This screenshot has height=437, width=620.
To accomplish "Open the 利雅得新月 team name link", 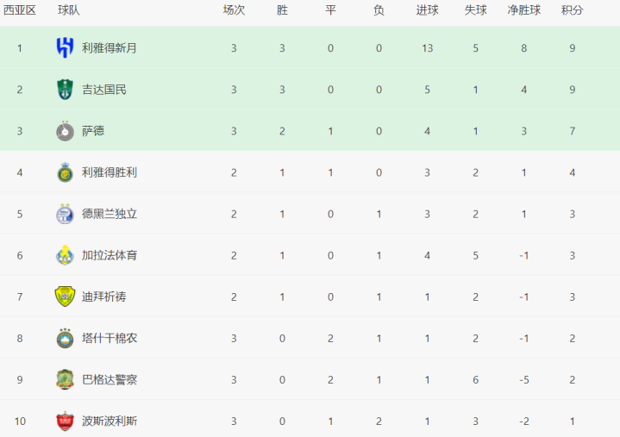I will point(110,48).
